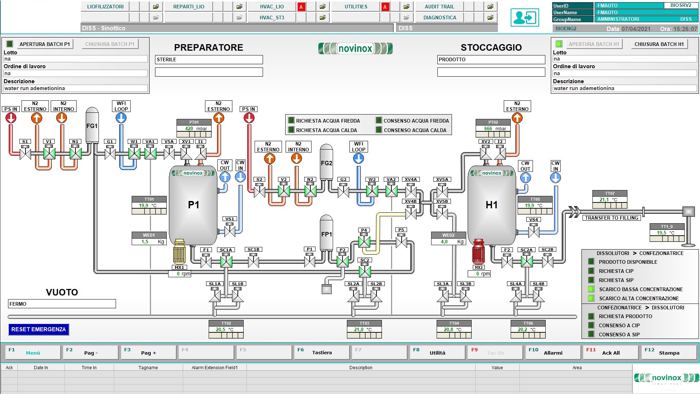This screenshot has height=394, width=700.
Task: Click the MX1 rpm value field
Action: (180, 274)
